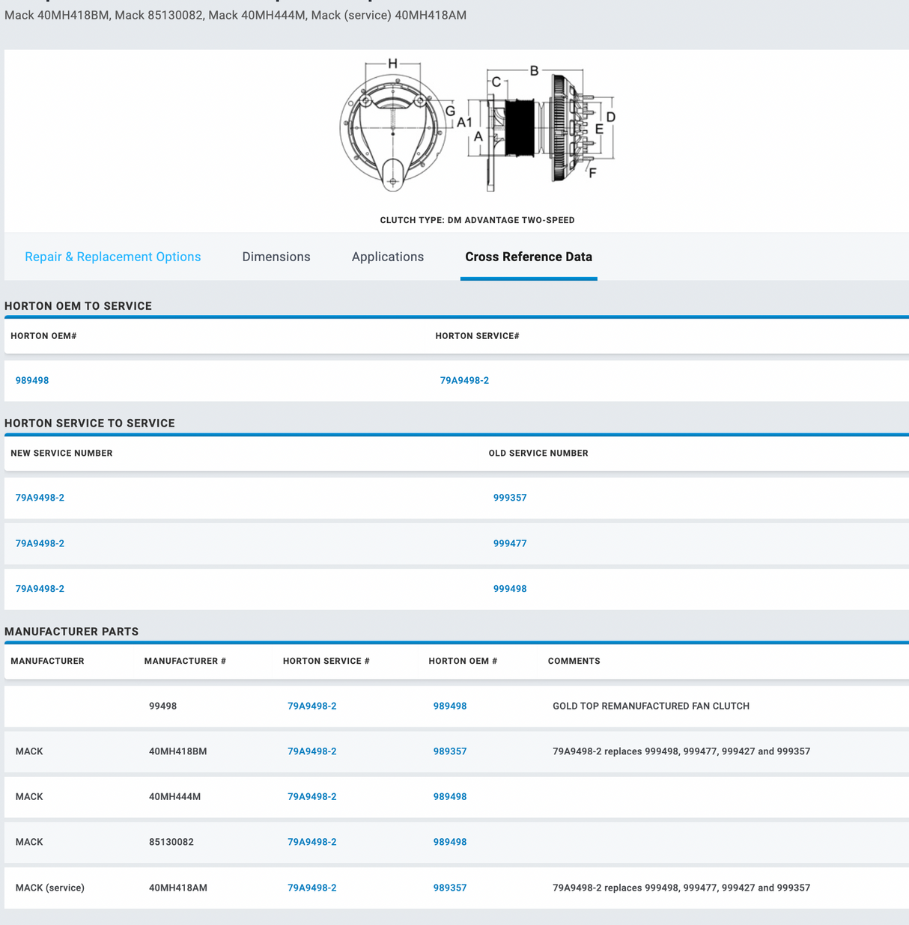The width and height of the screenshot is (909, 925).
Task: Click Horton OEM 989357 in the 40MH418BM row
Action: 449,751
